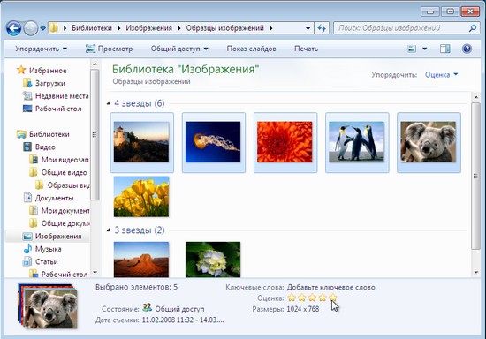Select the penguins thumbnail
This screenshot has width=486, height=339.
[x=356, y=142]
